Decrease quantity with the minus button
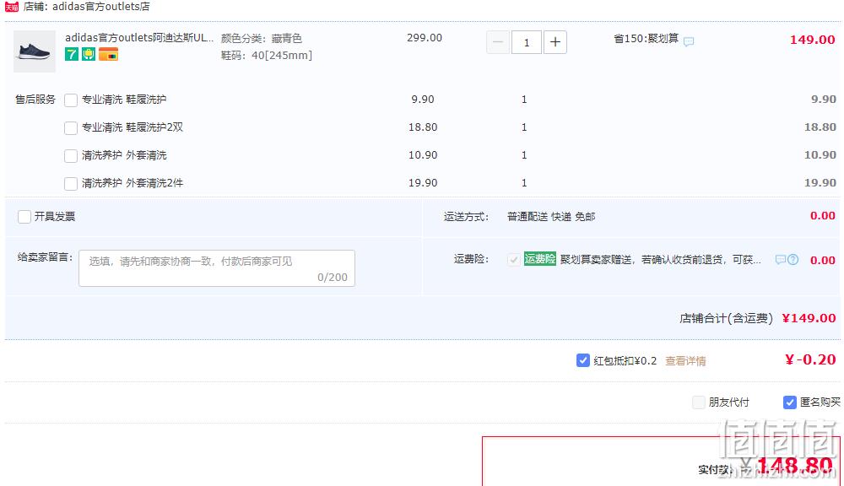The image size is (844, 486). click(x=498, y=42)
